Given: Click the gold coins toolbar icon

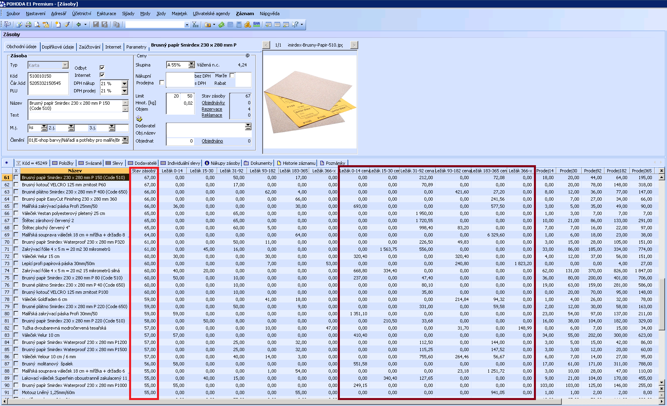Looking at the screenshot, I should click(x=248, y=24).
